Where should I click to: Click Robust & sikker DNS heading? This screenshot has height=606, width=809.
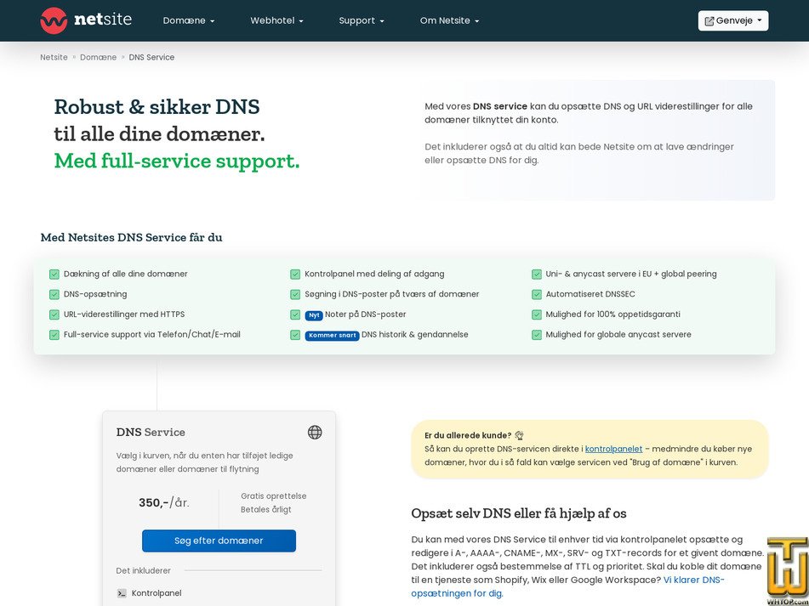click(157, 107)
